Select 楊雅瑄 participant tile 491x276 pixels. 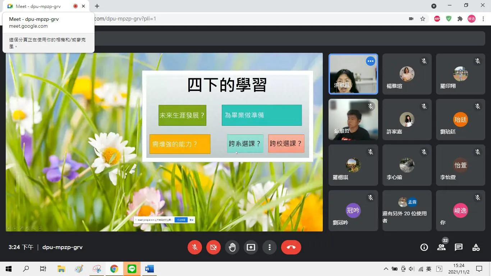click(407, 74)
